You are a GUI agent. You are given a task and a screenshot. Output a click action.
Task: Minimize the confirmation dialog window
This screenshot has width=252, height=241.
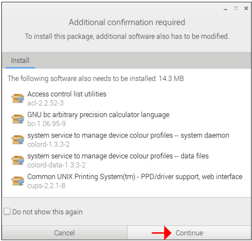click(225, 9)
